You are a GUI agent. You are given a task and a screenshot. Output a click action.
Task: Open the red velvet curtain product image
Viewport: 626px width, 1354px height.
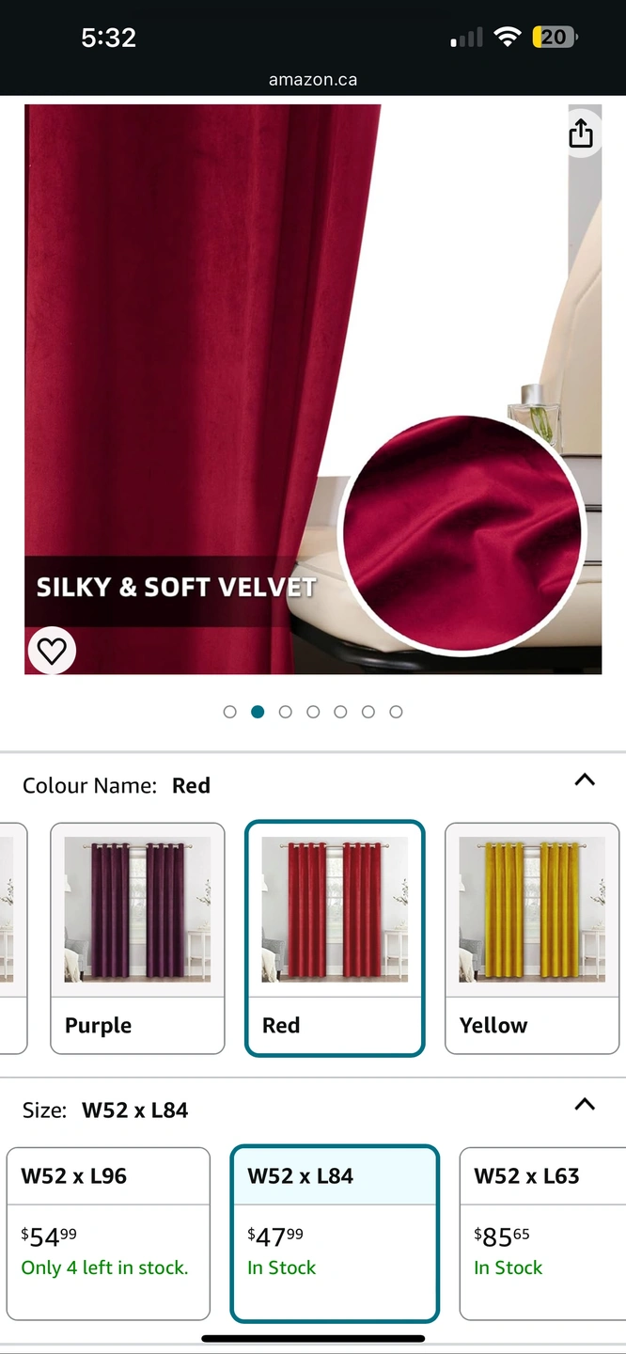[313, 389]
